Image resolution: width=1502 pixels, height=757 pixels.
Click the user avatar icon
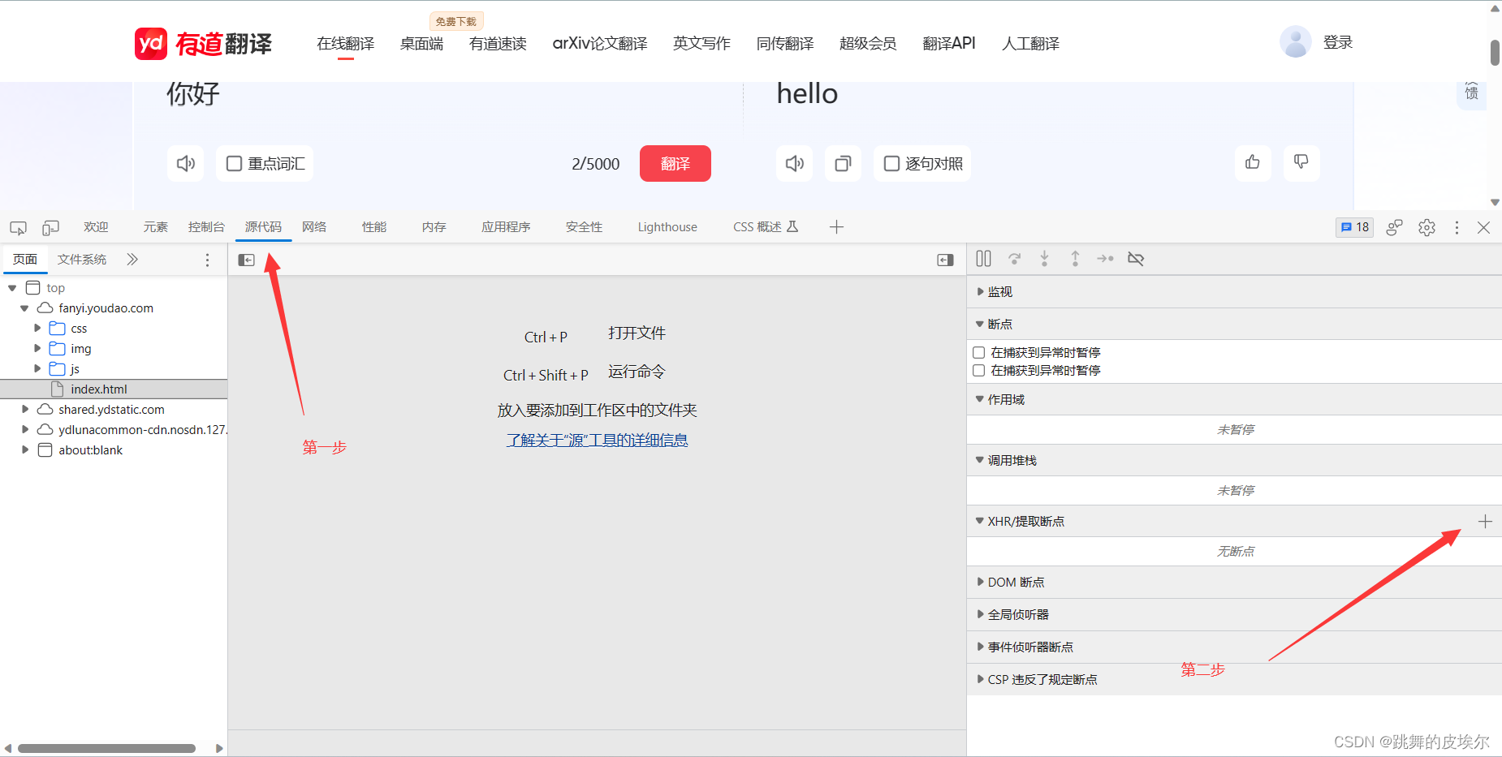pos(1296,41)
